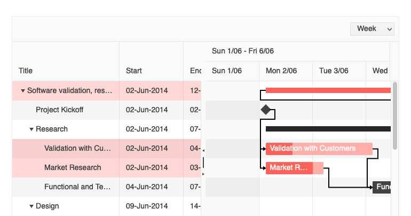
Task: Sort by the Title column header
Action: tap(26, 71)
